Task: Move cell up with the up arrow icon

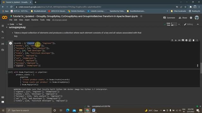Action: coord(172,40)
